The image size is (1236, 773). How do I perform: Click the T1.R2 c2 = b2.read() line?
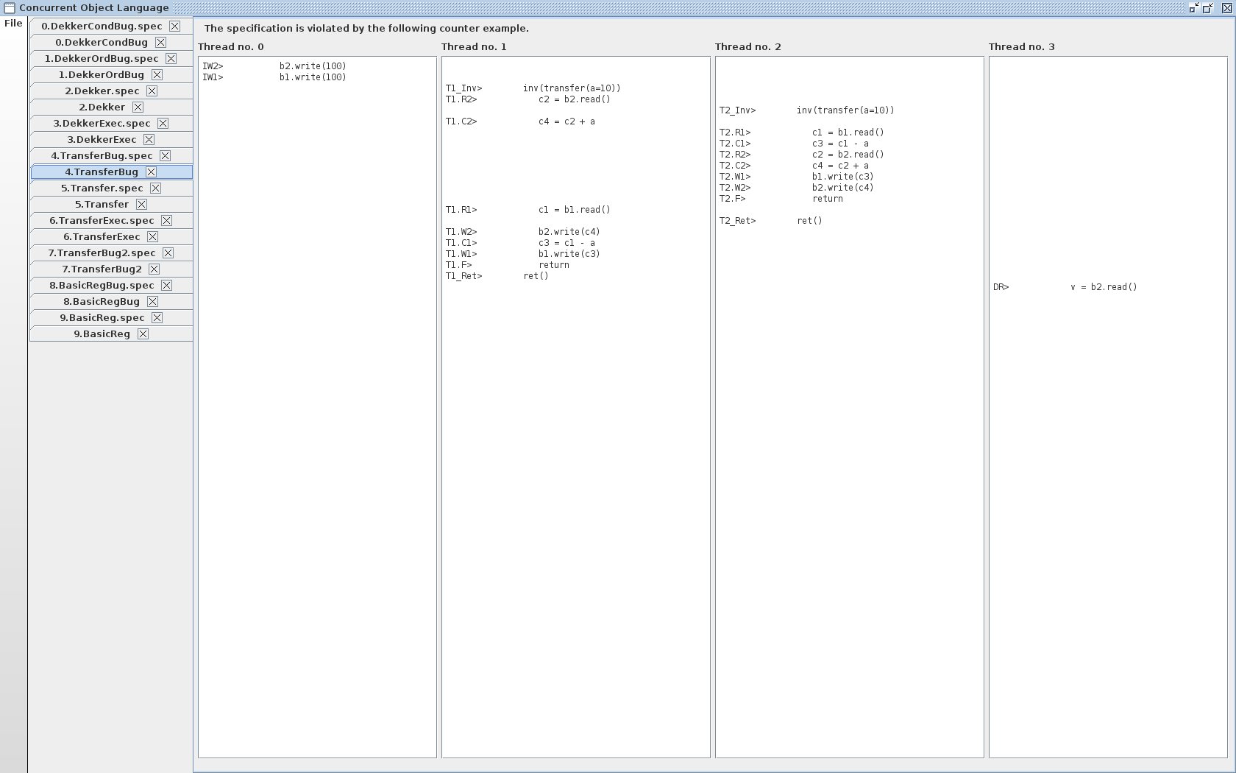pyautogui.click(x=528, y=99)
